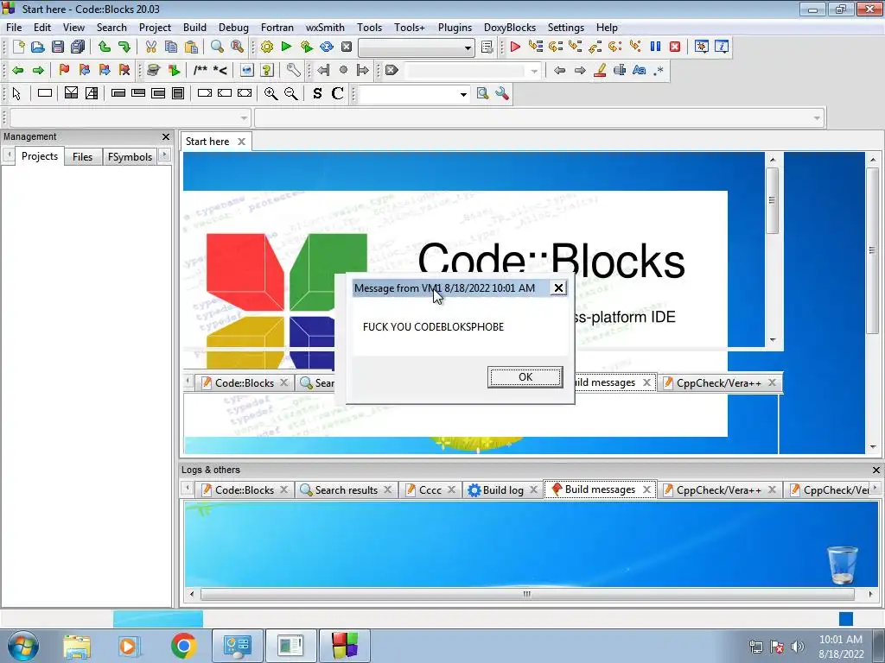Switch to the FSymbols tab
The width and height of the screenshot is (885, 663).
click(130, 157)
